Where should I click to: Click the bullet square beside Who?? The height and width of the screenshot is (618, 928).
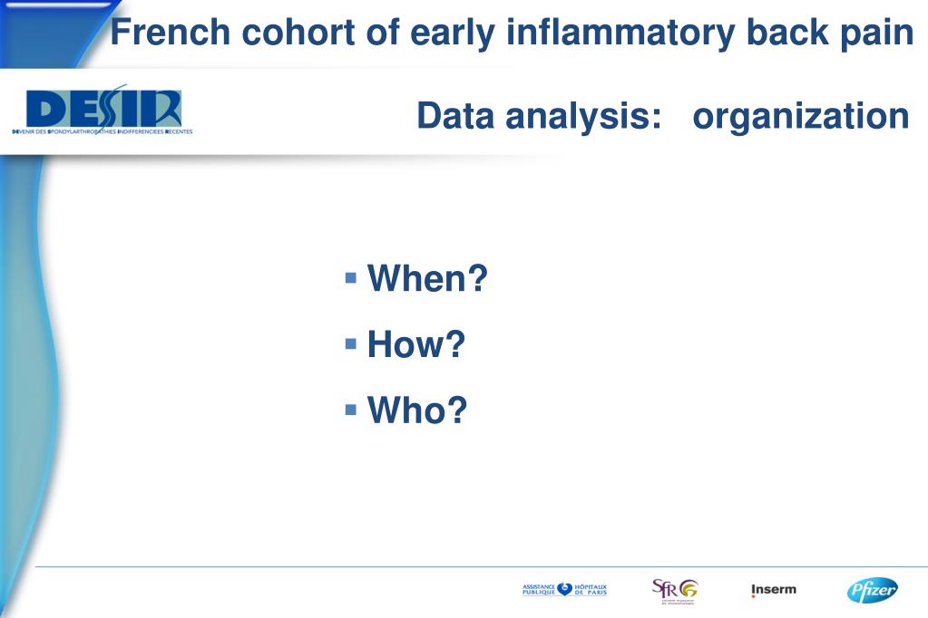pos(351,410)
